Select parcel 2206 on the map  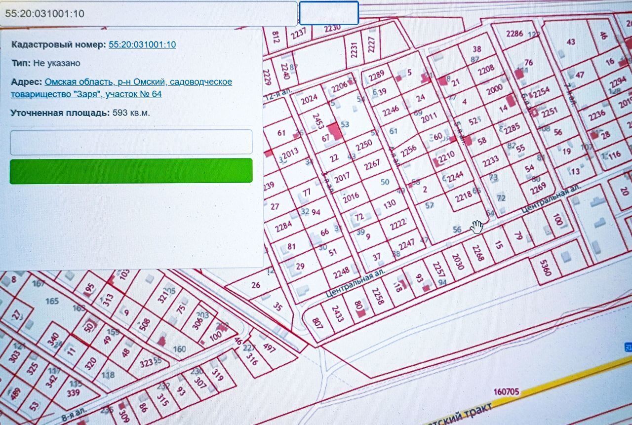pos(339,87)
